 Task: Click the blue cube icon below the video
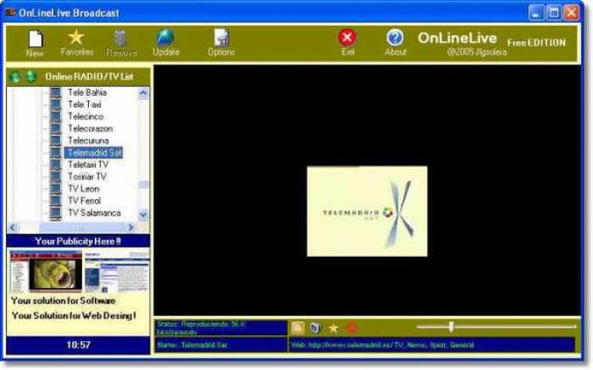315,327
